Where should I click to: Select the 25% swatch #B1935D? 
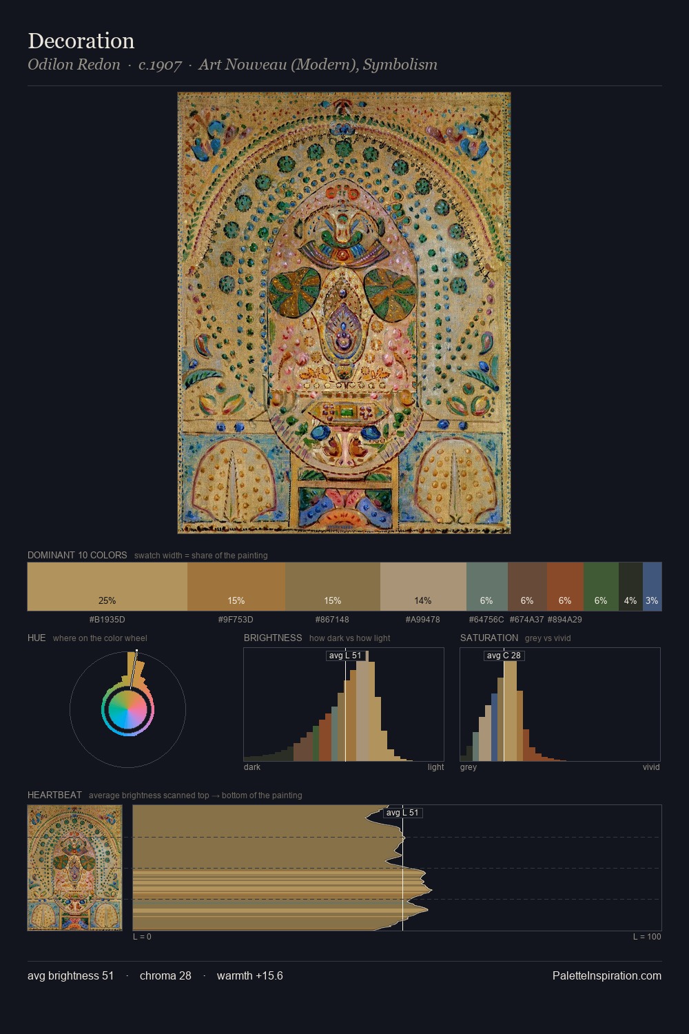click(x=107, y=587)
